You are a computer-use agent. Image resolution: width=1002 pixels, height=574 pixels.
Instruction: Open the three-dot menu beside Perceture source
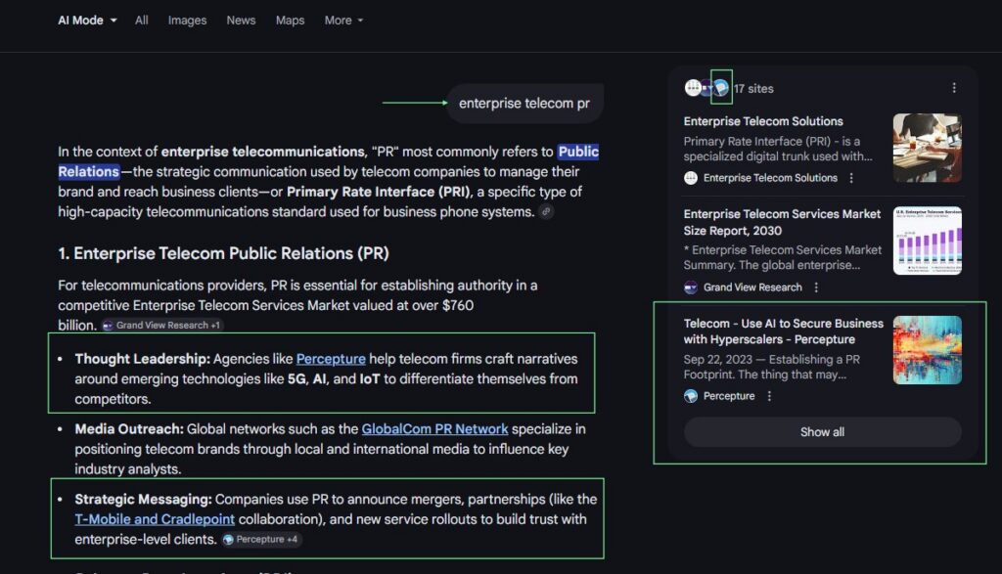(769, 396)
